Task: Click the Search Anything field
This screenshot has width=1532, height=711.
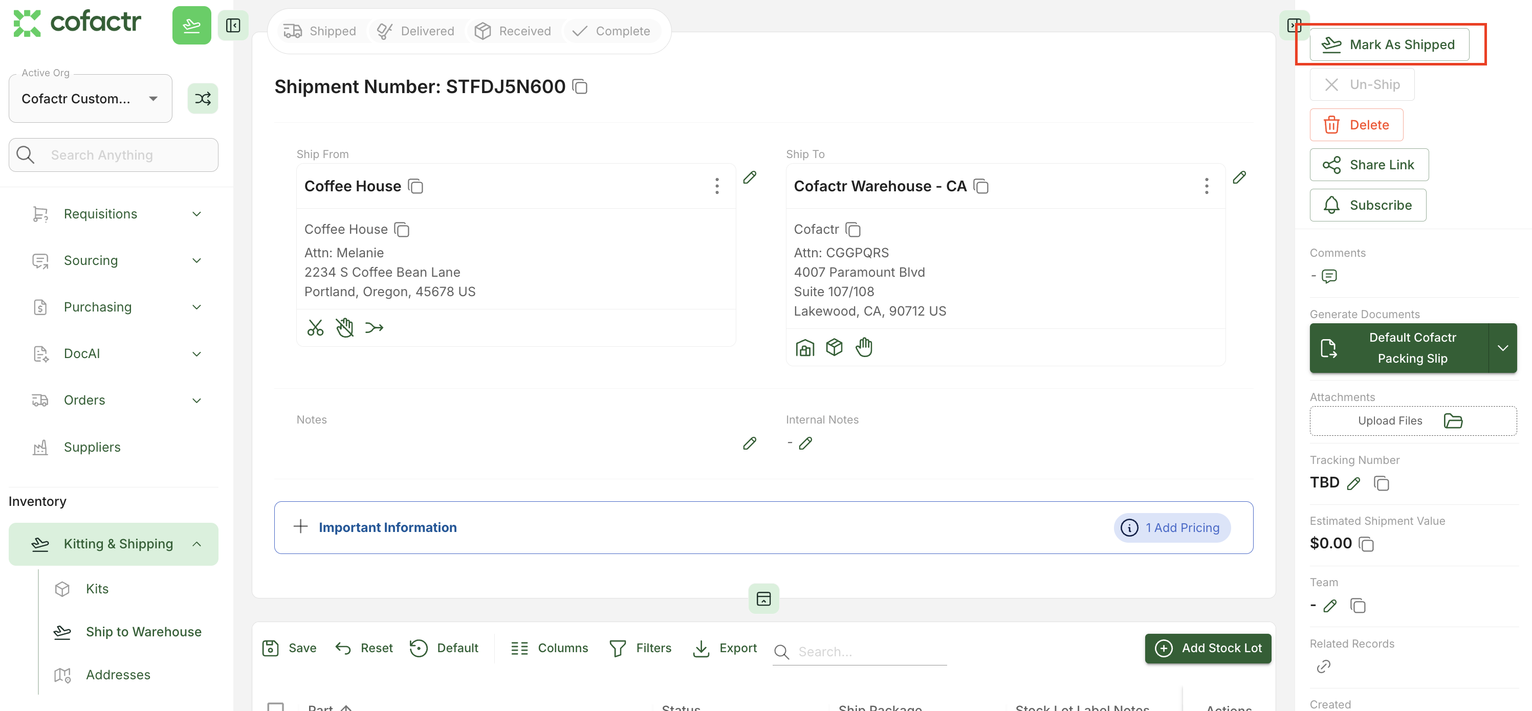Action: pos(114,155)
